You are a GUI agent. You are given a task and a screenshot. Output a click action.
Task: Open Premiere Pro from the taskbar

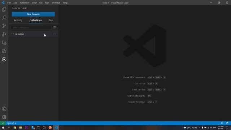26,127
